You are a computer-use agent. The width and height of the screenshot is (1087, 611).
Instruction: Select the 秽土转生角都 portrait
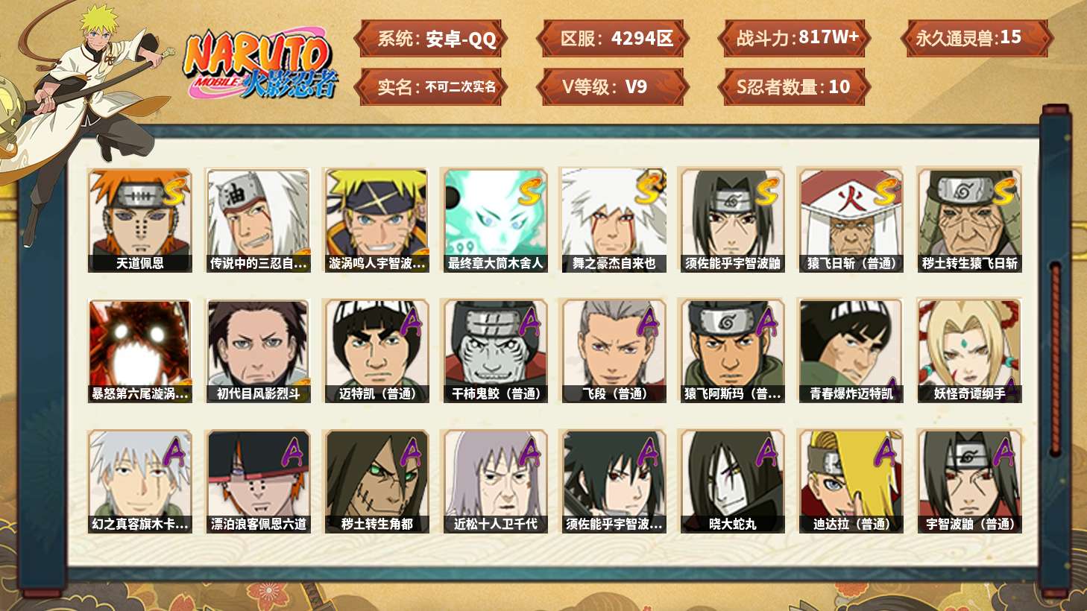tap(376, 481)
